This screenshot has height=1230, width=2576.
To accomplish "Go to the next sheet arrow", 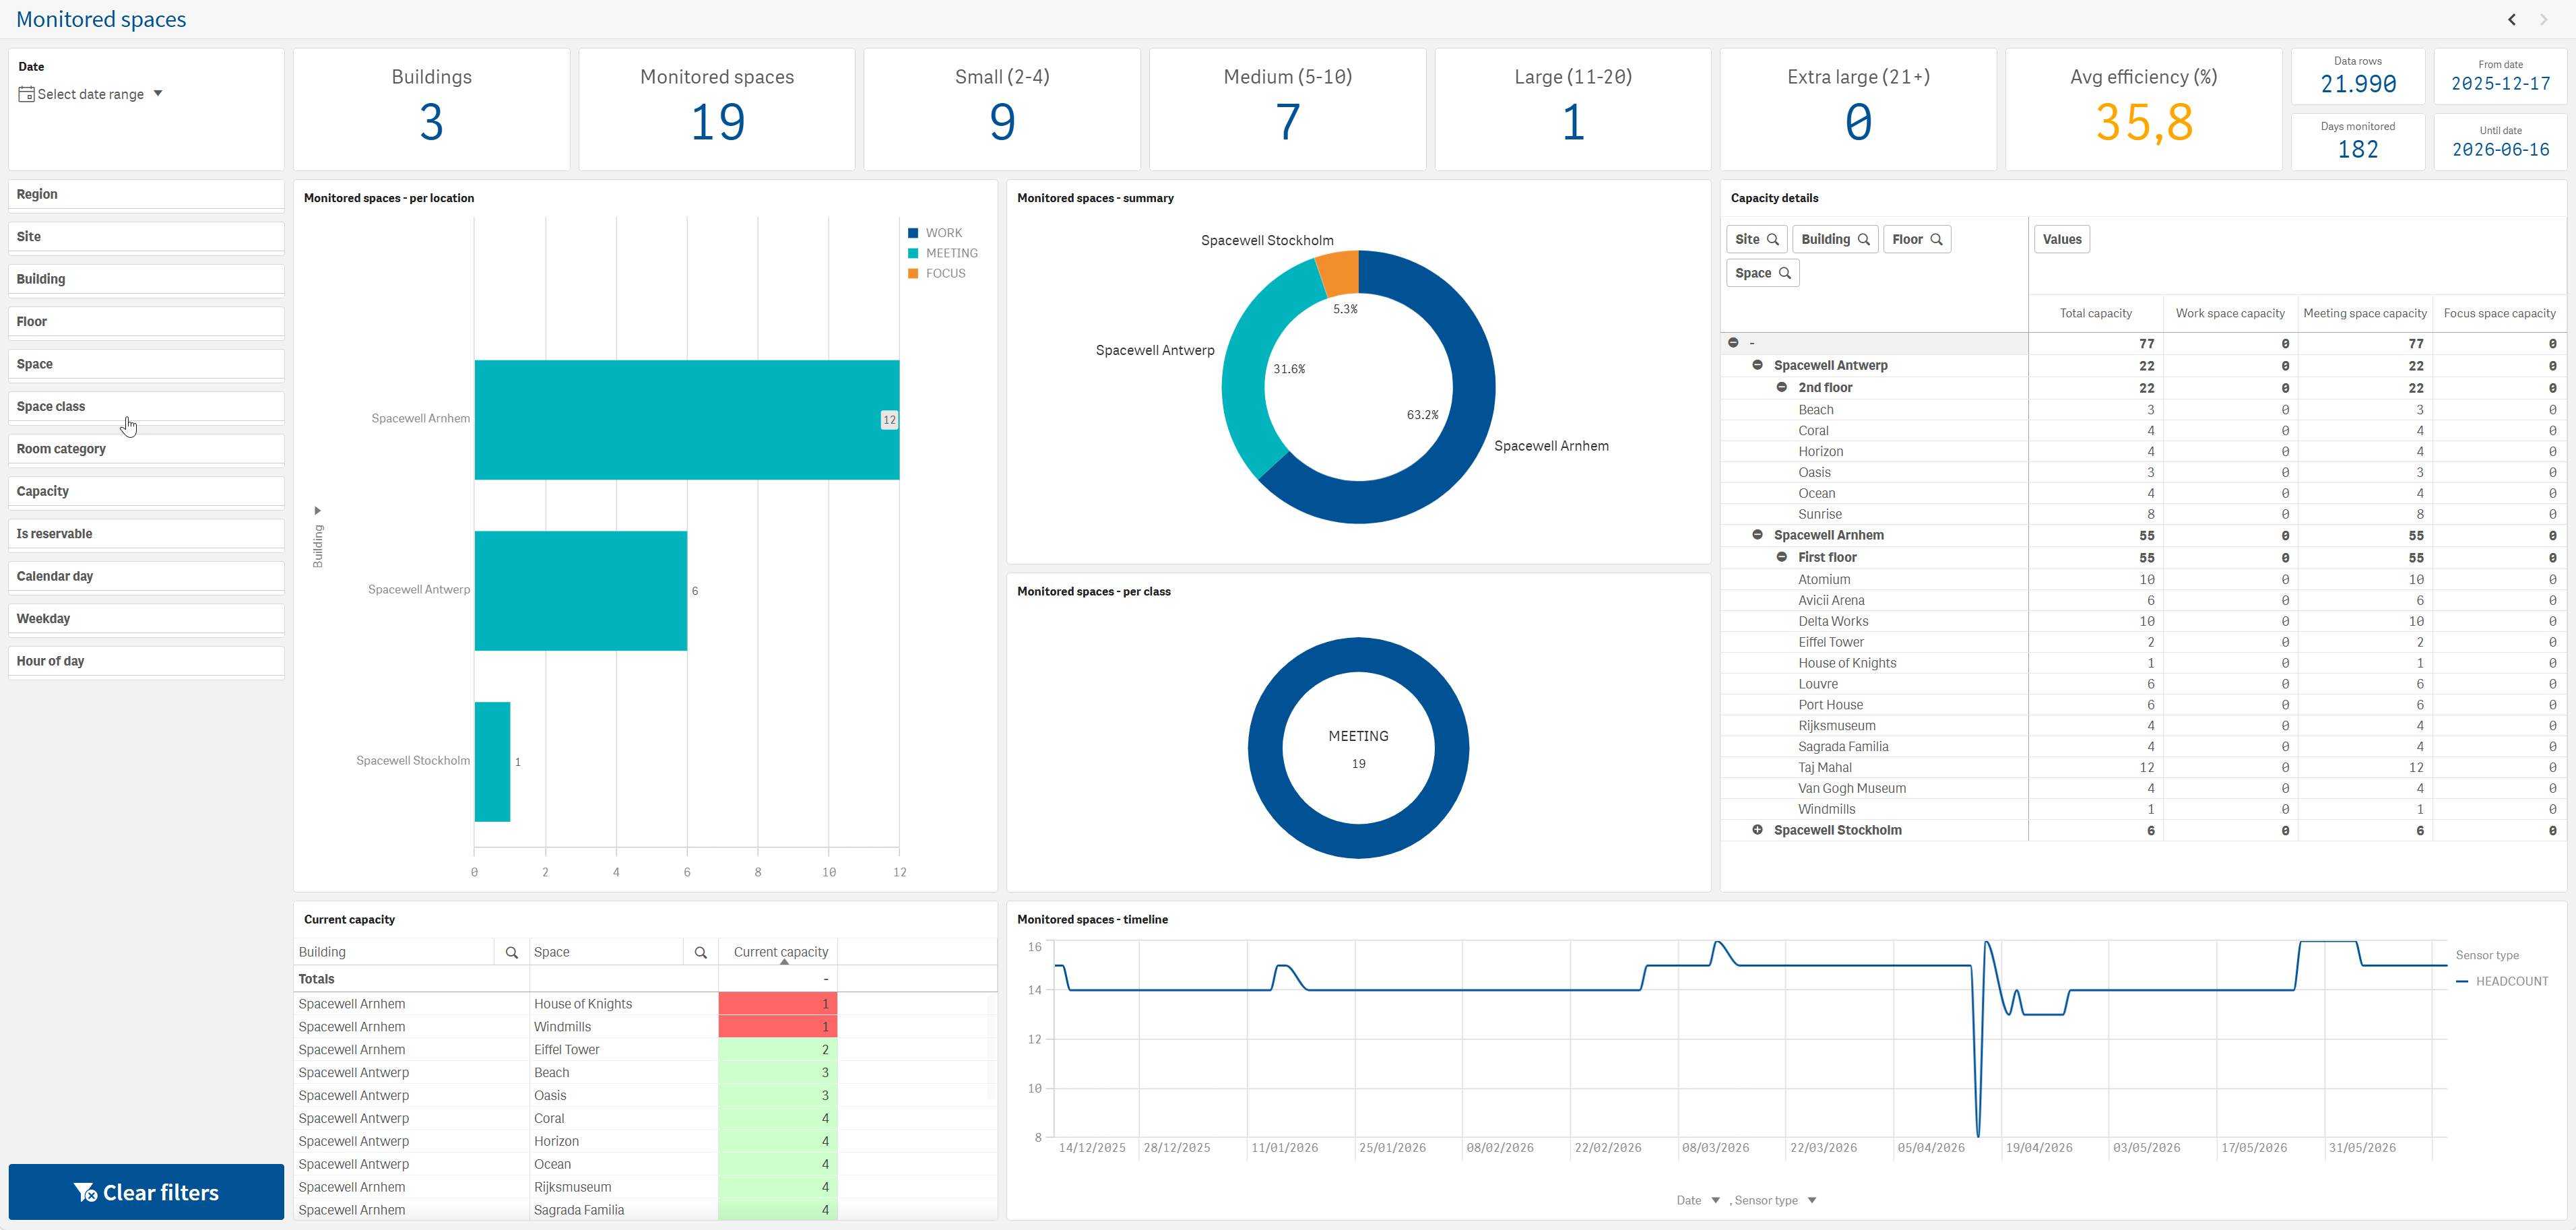I will click(2544, 19).
